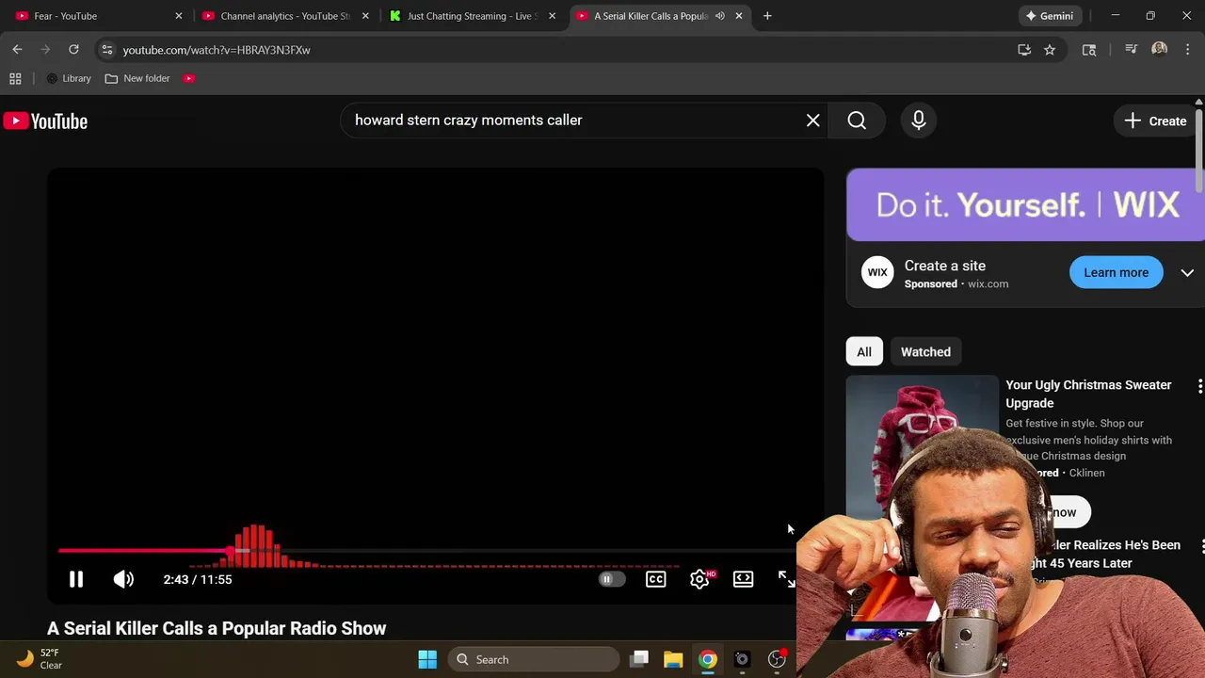Switch to Channel analytics YouTube Studio tab
Screen dimensions: 1205x678
pos(282,16)
